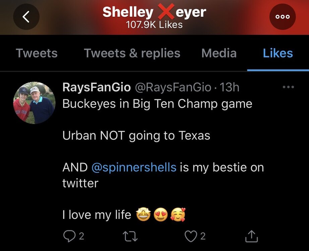Image resolution: width=309 pixels, height=251 pixels.
Task: Tap the 107.9K Likes subtitle
Action: (154, 25)
